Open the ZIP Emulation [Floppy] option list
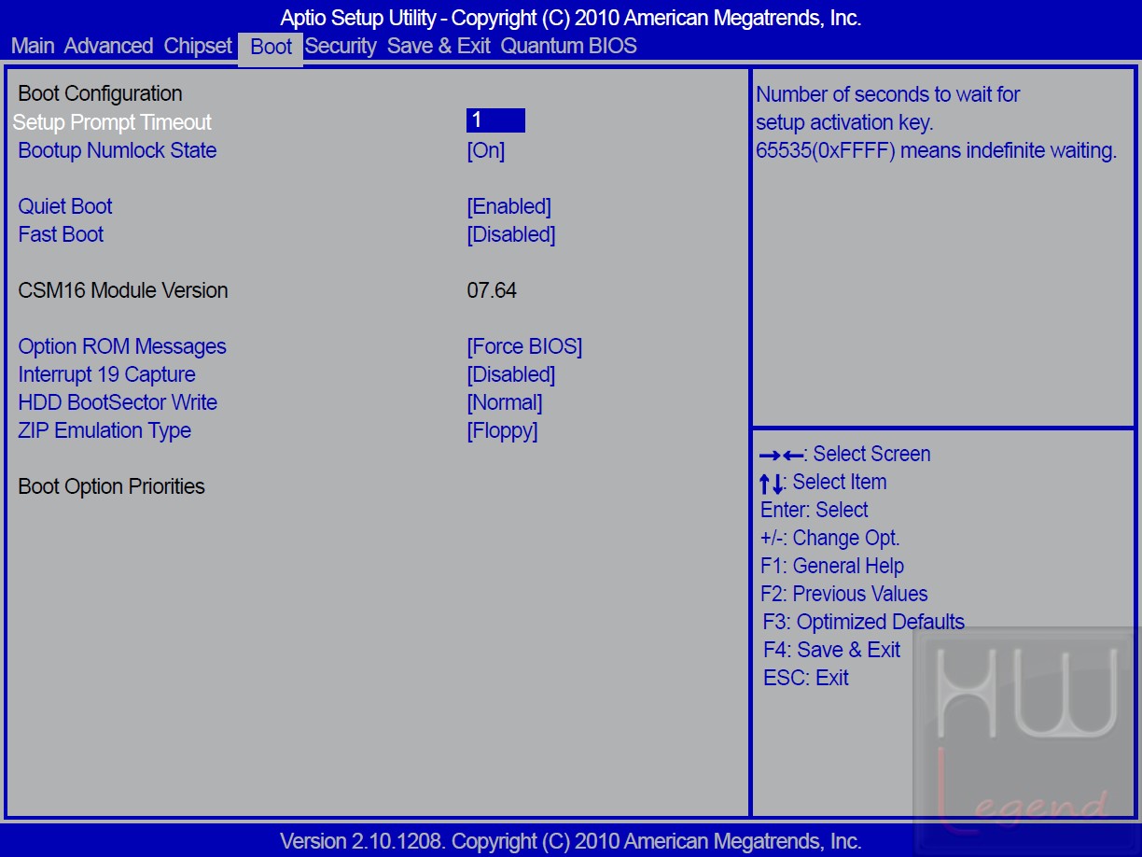Viewport: 1142px width, 857px height. pos(502,430)
